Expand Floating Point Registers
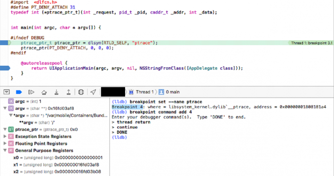 5,143
